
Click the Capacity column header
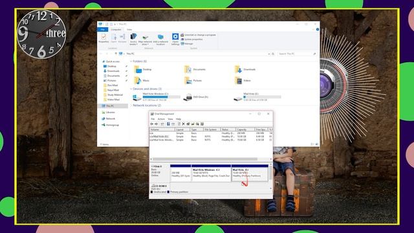pos(245,129)
